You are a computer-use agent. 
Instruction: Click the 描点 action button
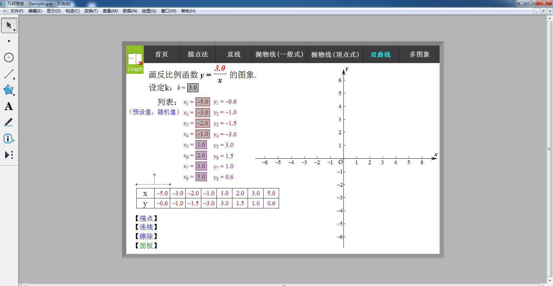click(x=146, y=218)
